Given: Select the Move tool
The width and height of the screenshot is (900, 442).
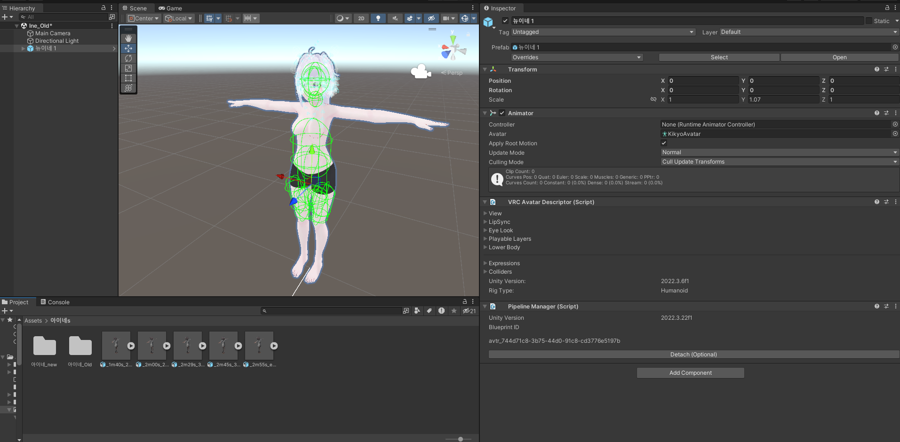Looking at the screenshot, I should (x=128, y=48).
